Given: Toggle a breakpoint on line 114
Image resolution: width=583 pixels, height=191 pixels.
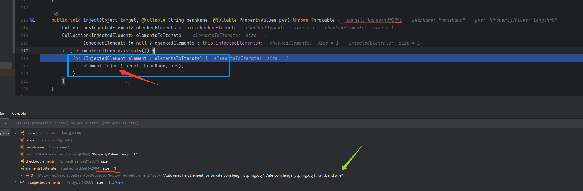Looking at the screenshot, I should 25,28.
